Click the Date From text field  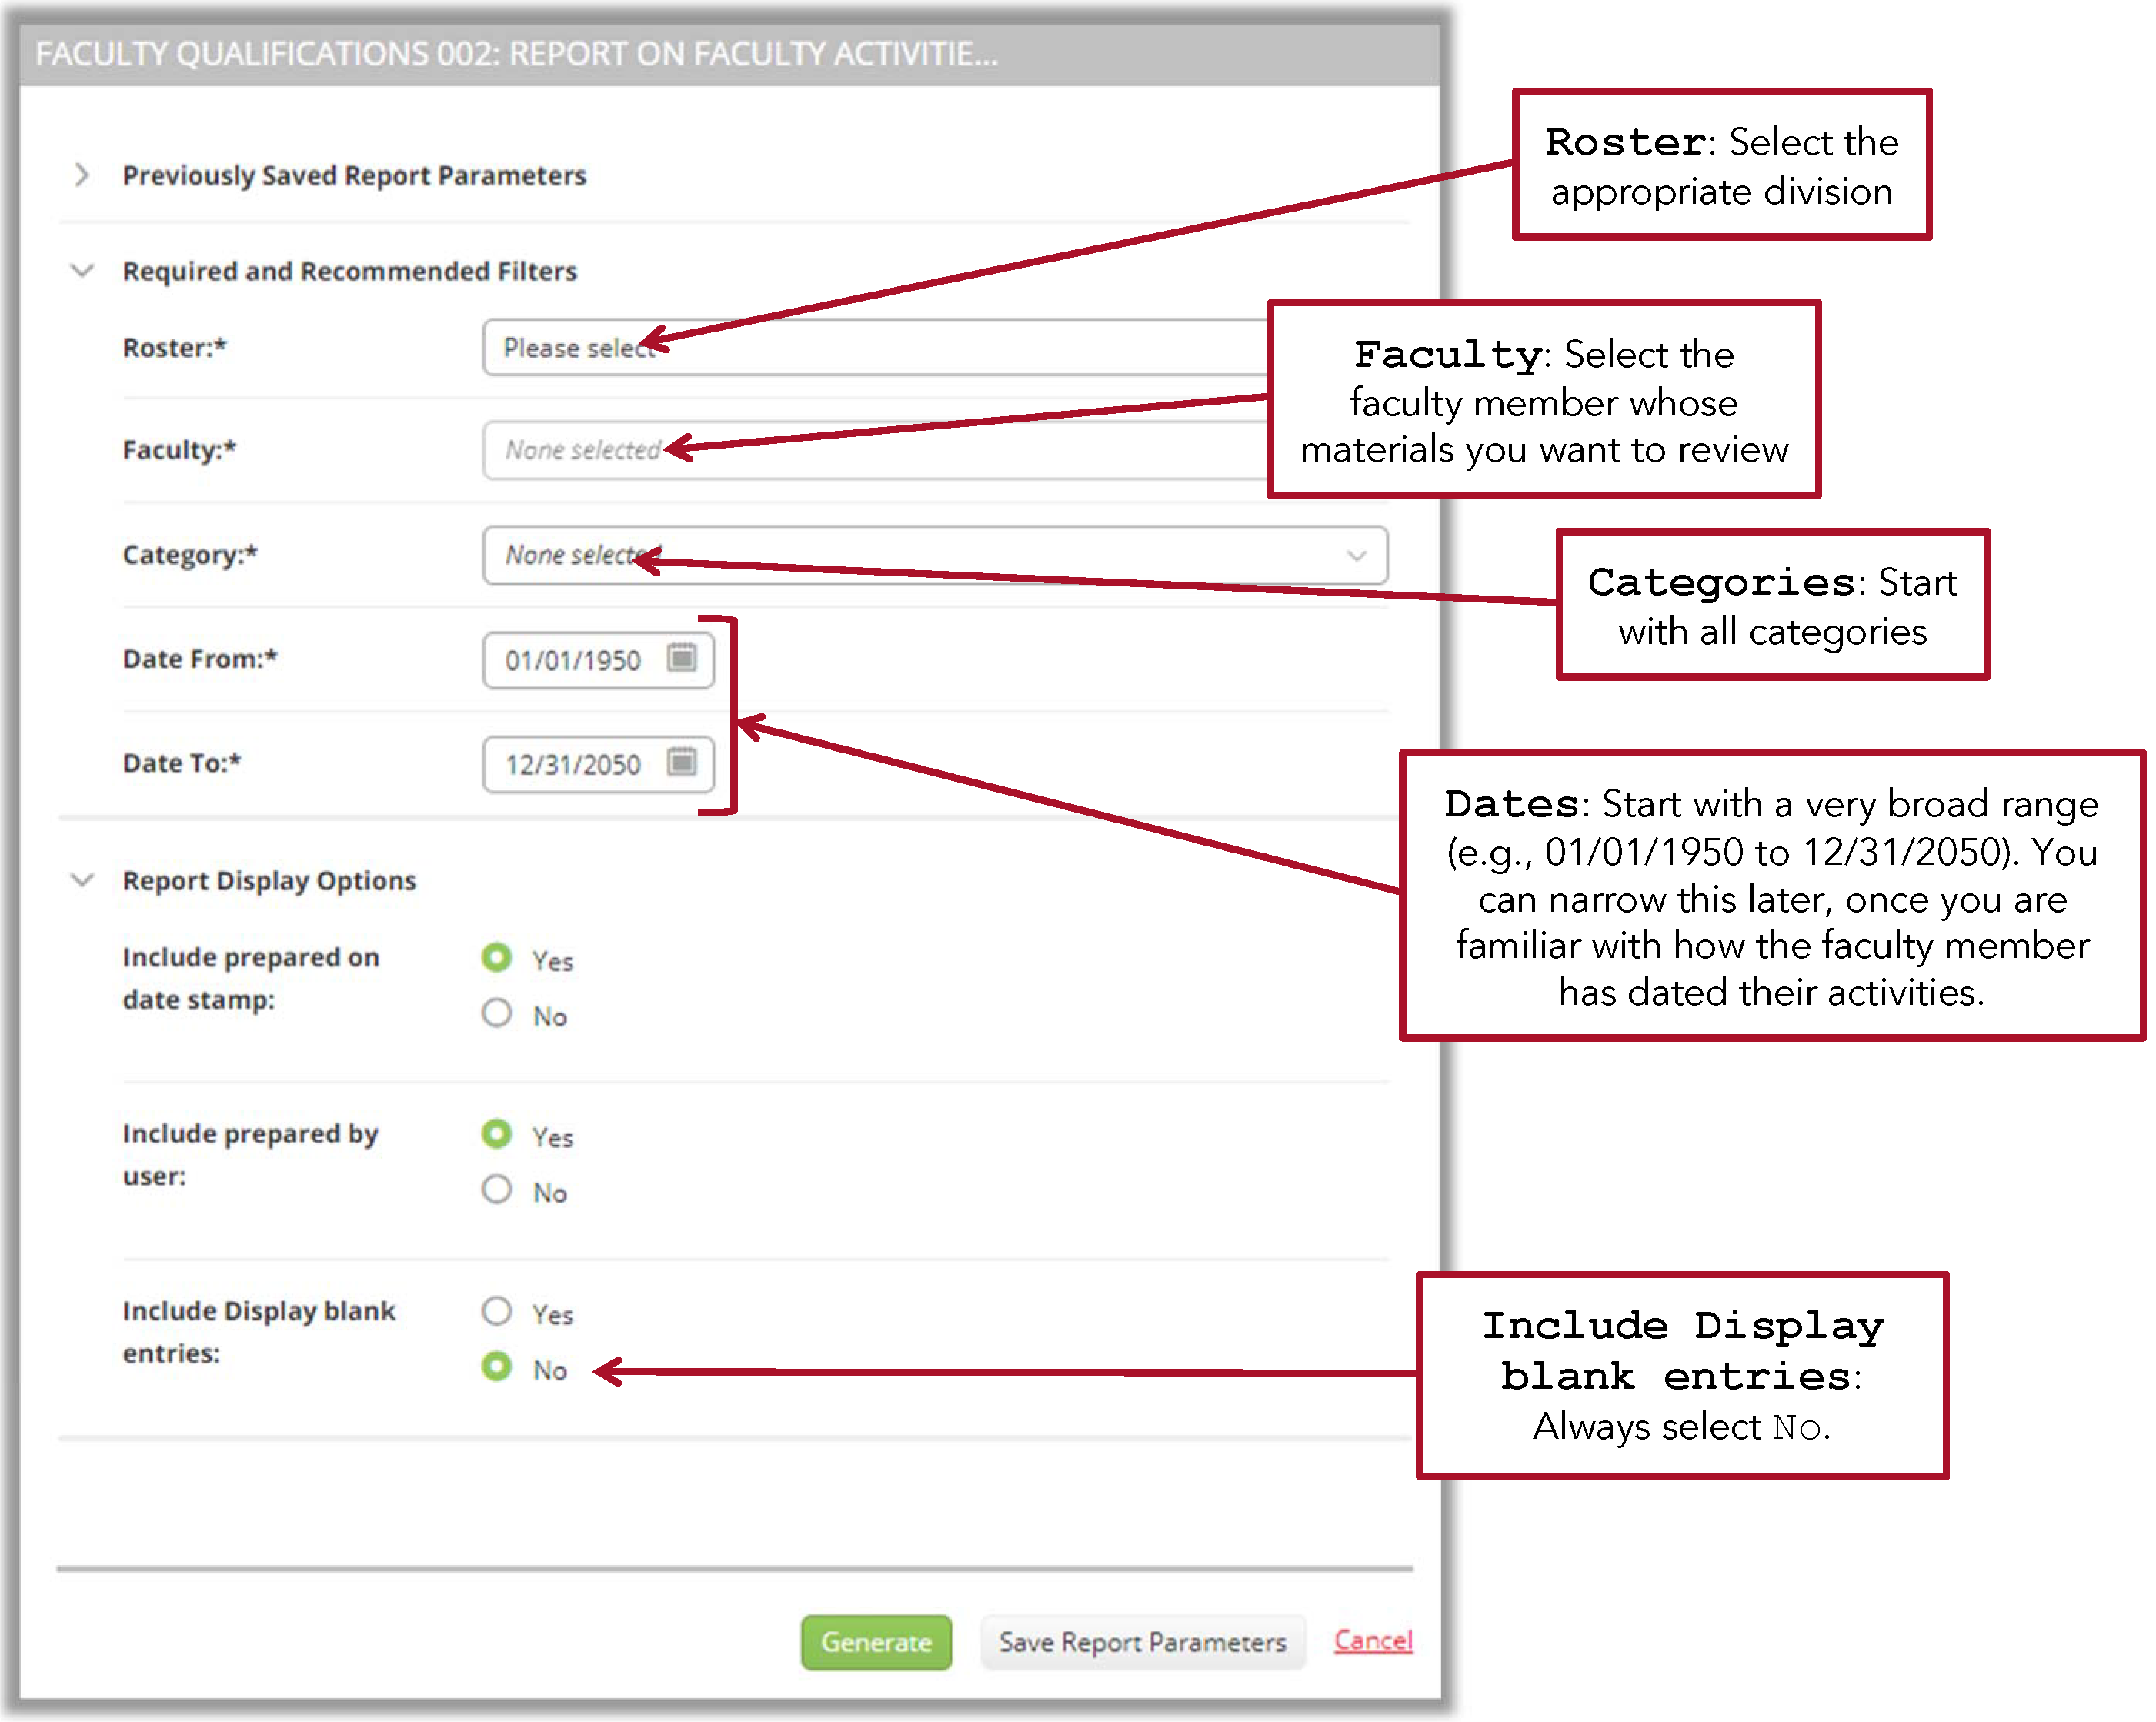(575, 660)
